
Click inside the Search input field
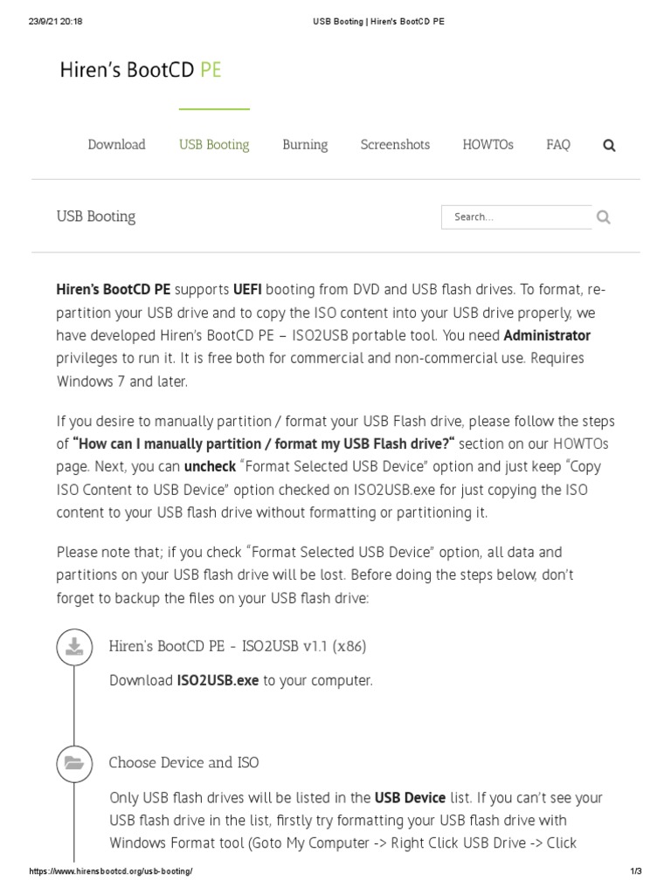(517, 217)
